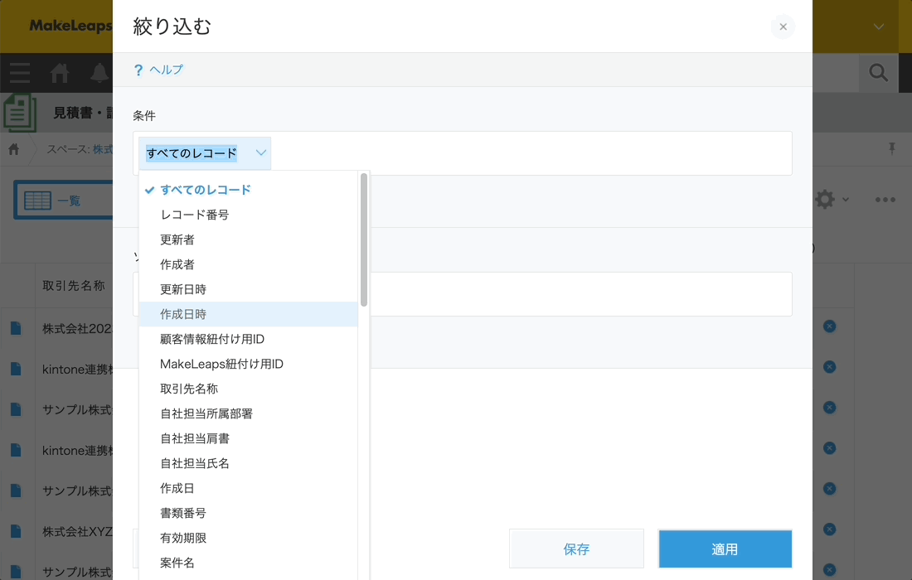Expand the すべてのレコード condition dropdown
The image size is (912, 580).
point(205,153)
